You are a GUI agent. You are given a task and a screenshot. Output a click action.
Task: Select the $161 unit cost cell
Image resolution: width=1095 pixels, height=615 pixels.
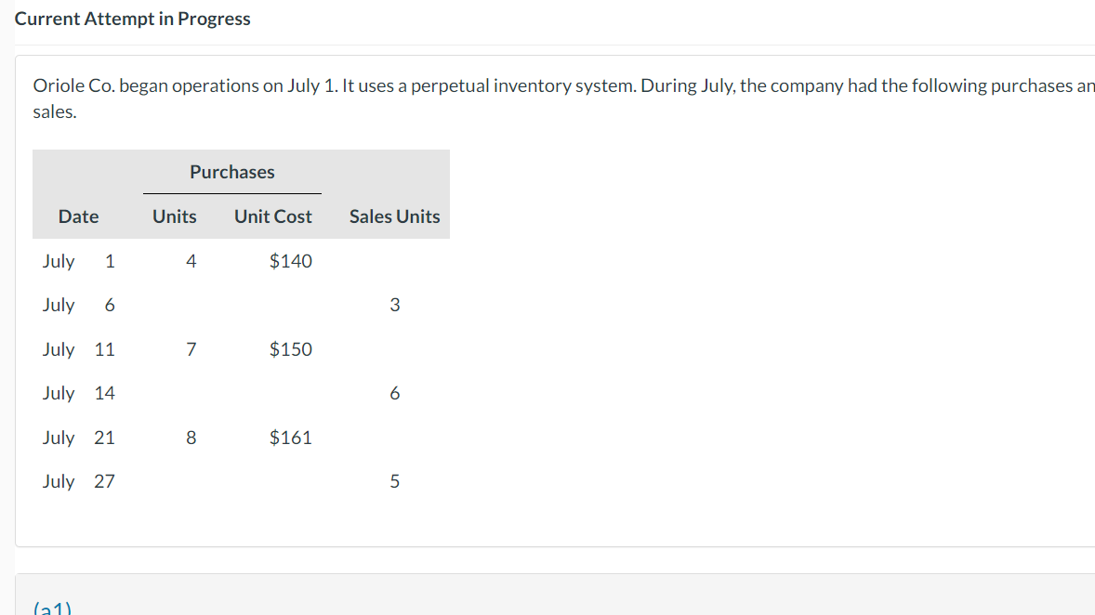(x=290, y=438)
